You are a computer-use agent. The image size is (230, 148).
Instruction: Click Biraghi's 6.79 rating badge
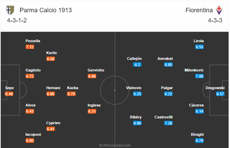point(199,141)
